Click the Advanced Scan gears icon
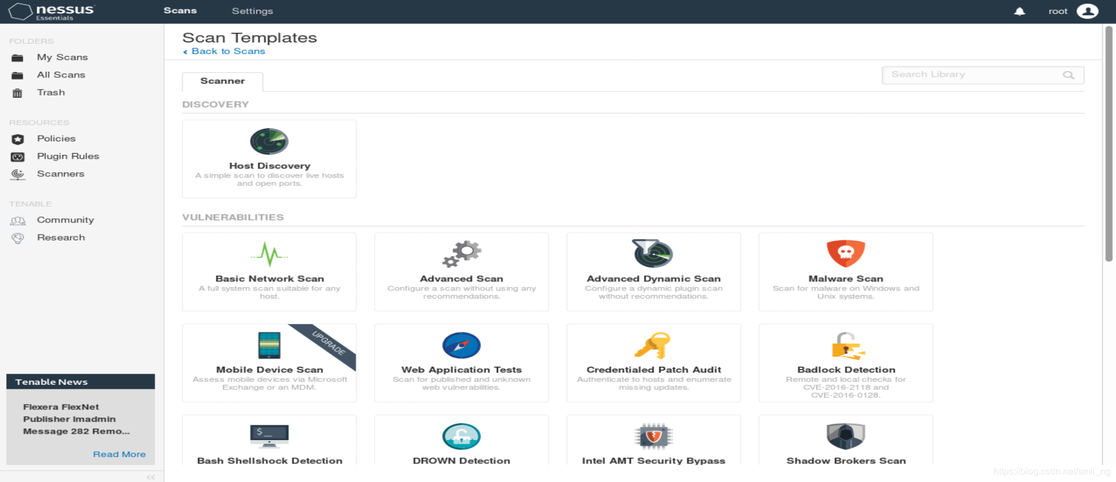 coord(462,254)
